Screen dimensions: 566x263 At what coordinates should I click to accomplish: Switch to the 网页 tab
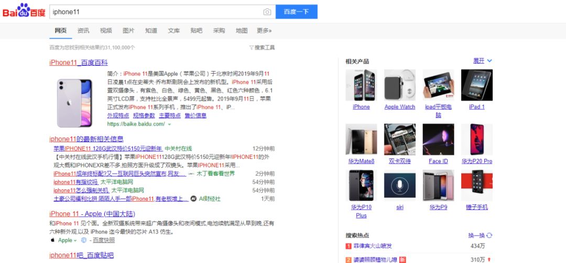pyautogui.click(x=61, y=31)
